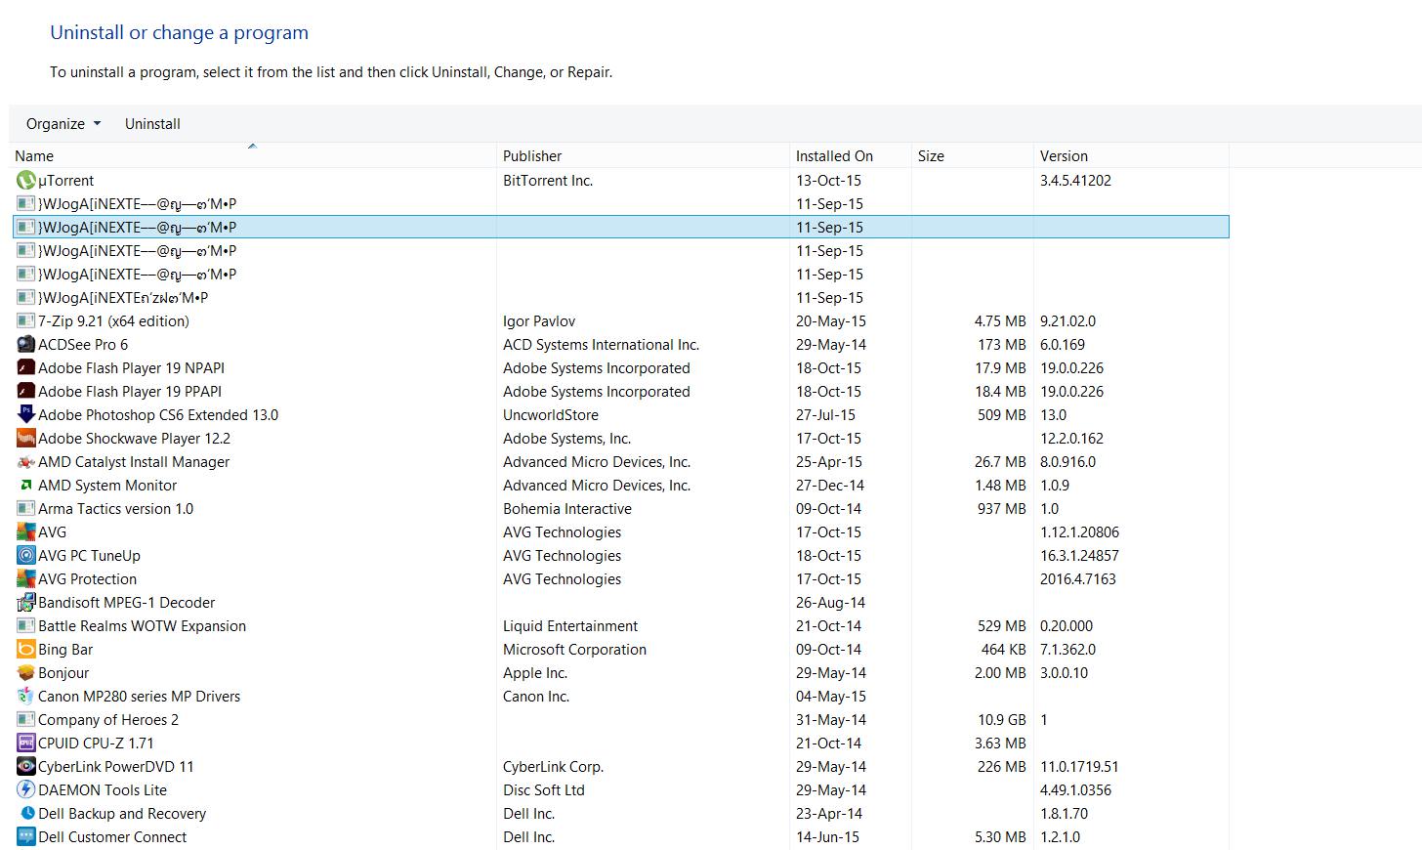
Task: Select the CPUID CPU-Z 1.71 icon
Action: coord(26,744)
